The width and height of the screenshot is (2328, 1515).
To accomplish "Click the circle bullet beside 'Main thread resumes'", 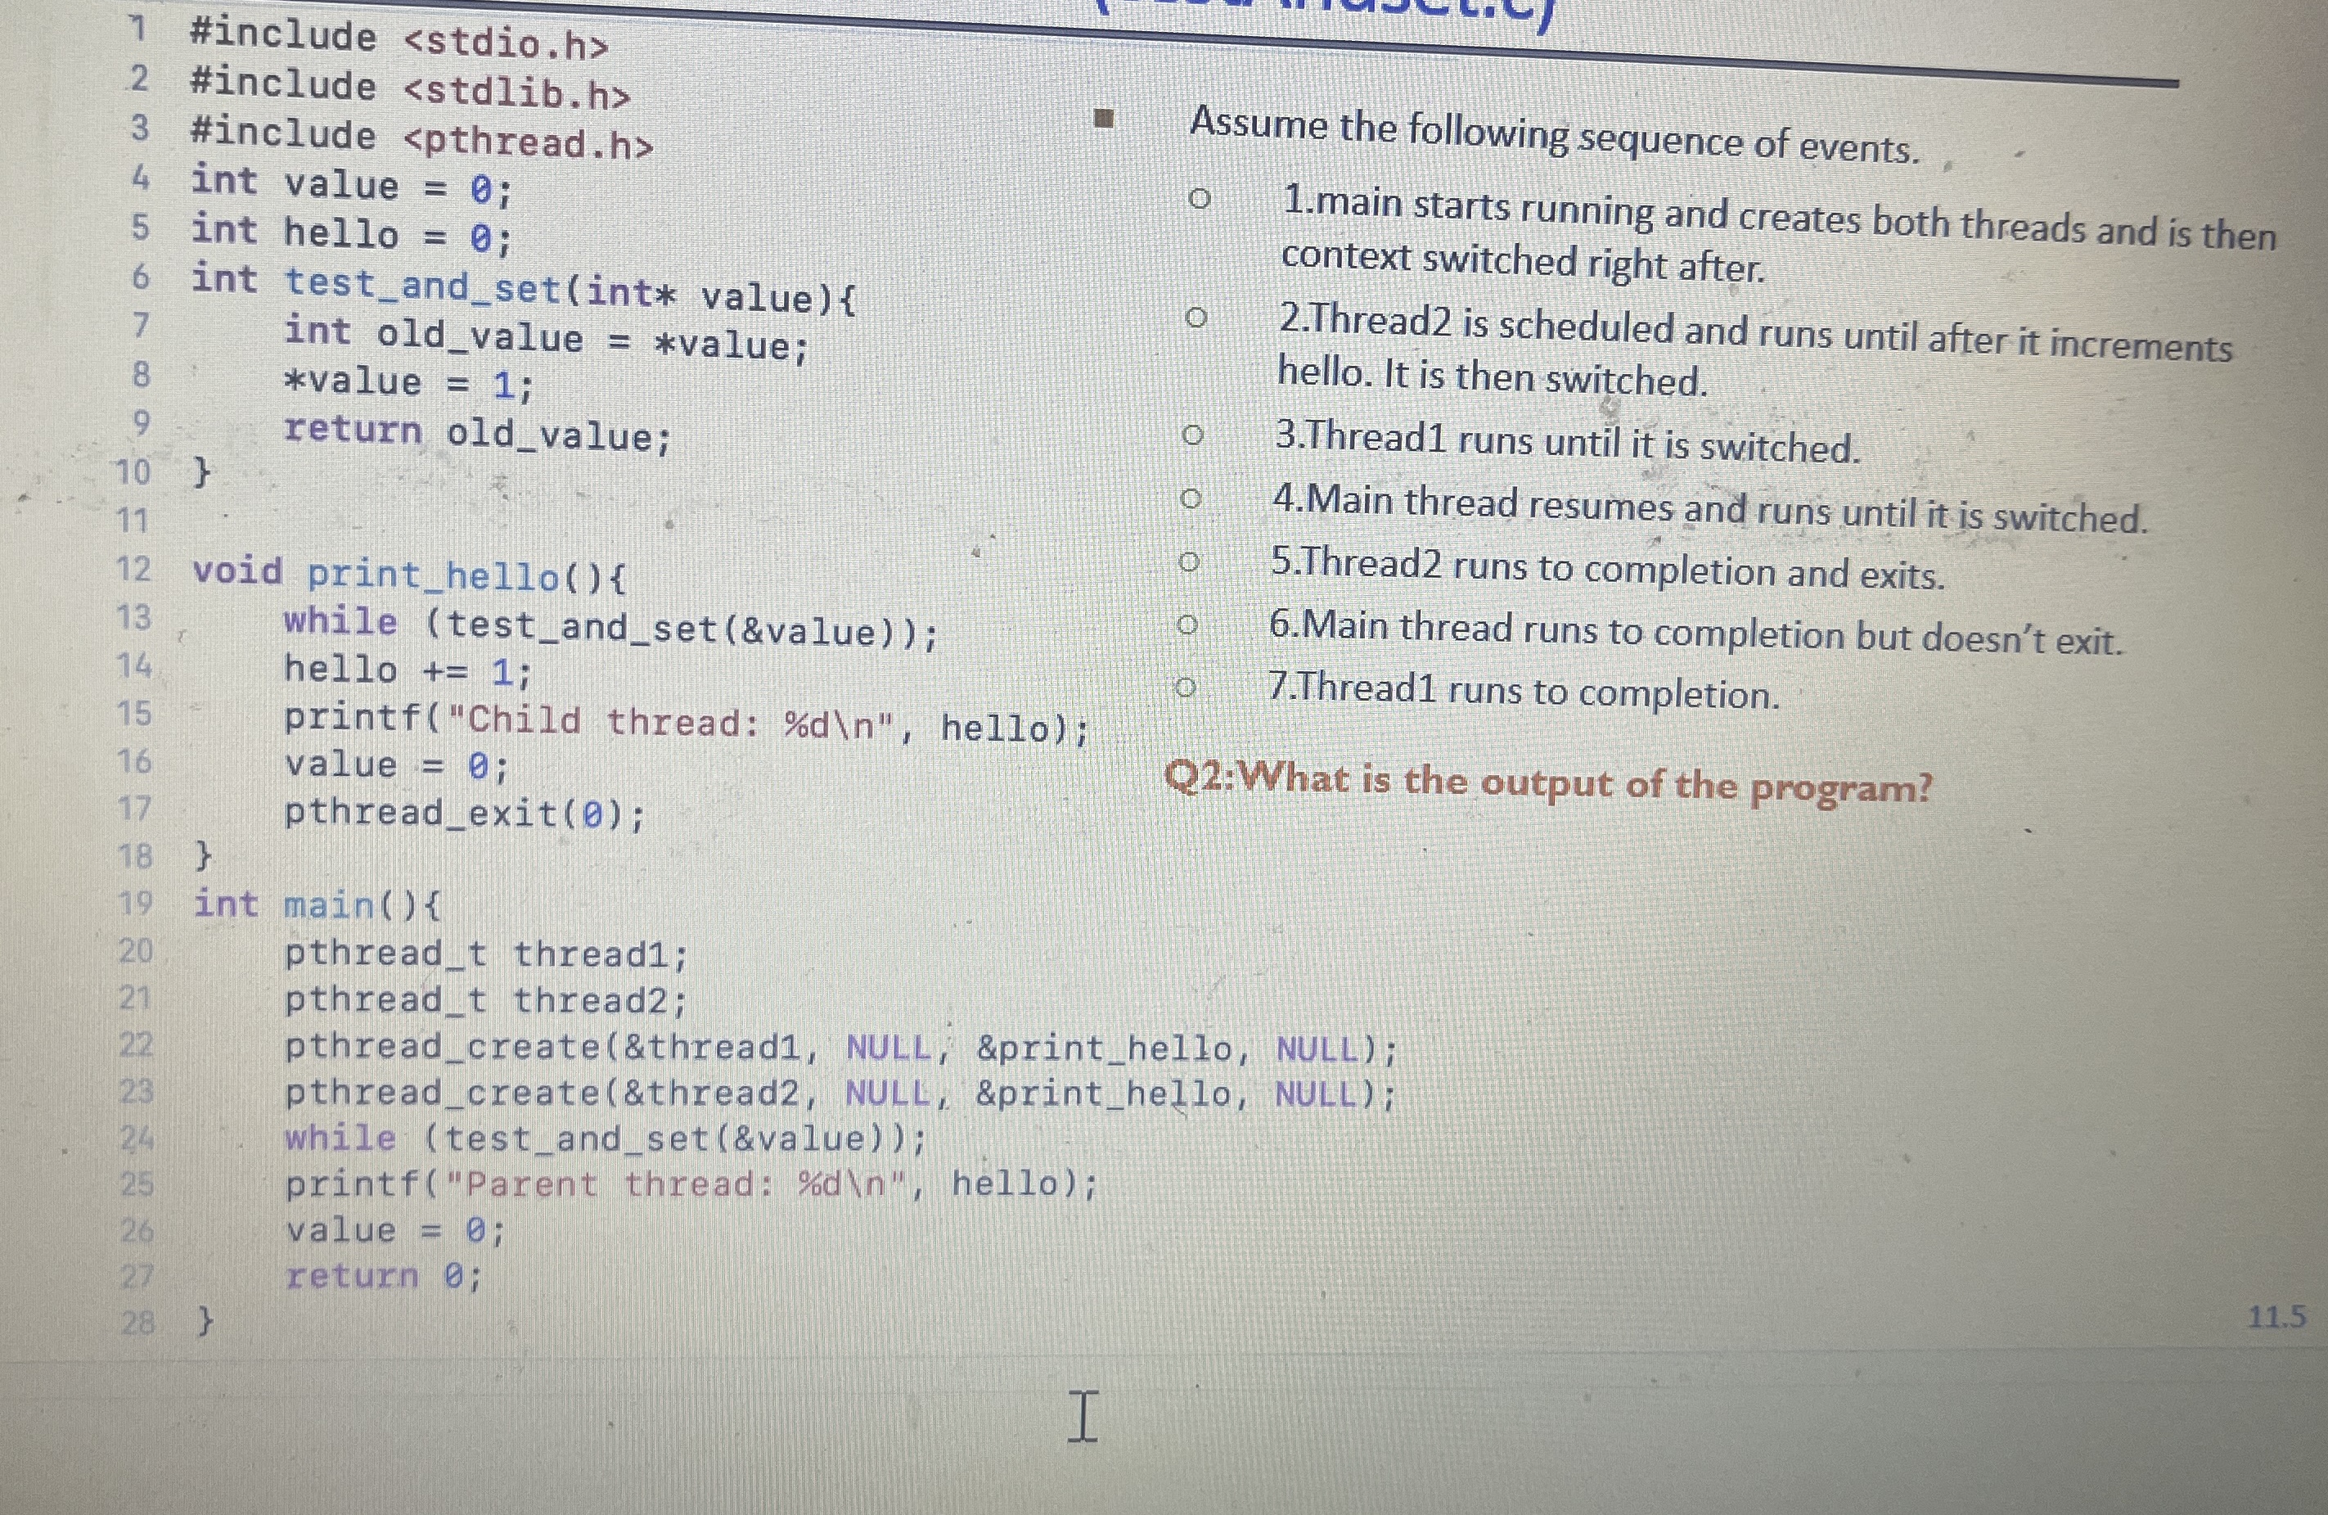I will tap(1190, 499).
